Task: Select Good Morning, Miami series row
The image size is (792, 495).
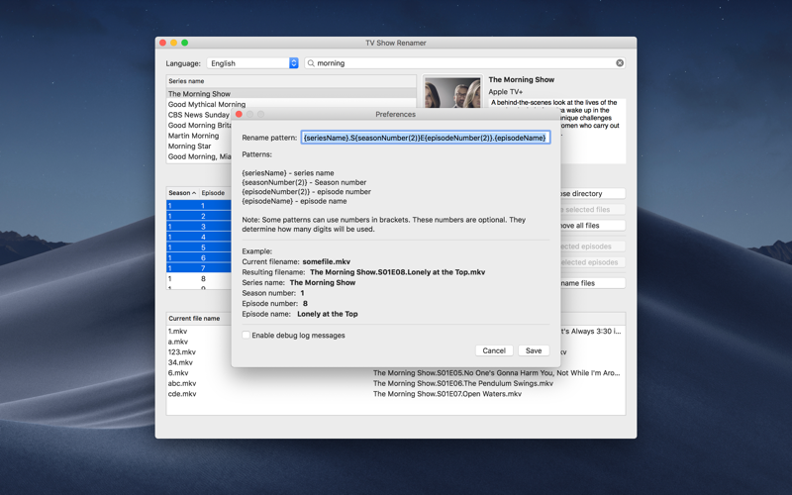Action: (x=199, y=156)
